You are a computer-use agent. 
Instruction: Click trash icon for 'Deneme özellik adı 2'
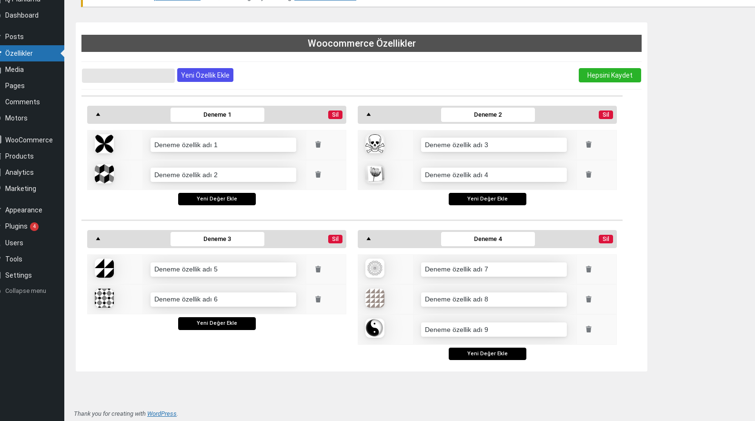[318, 174]
